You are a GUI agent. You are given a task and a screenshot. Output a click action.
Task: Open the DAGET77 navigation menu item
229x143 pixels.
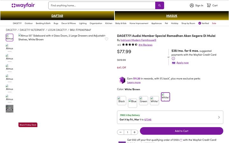click(17, 23)
